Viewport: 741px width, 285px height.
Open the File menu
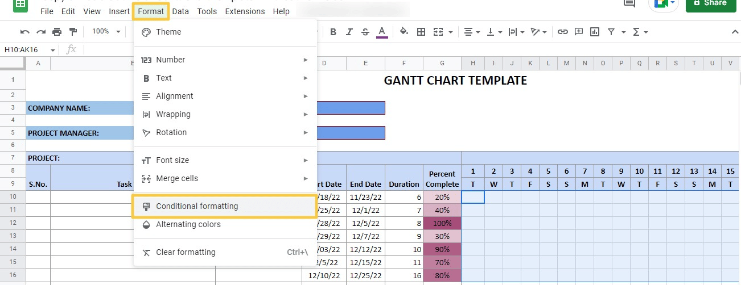tap(47, 11)
